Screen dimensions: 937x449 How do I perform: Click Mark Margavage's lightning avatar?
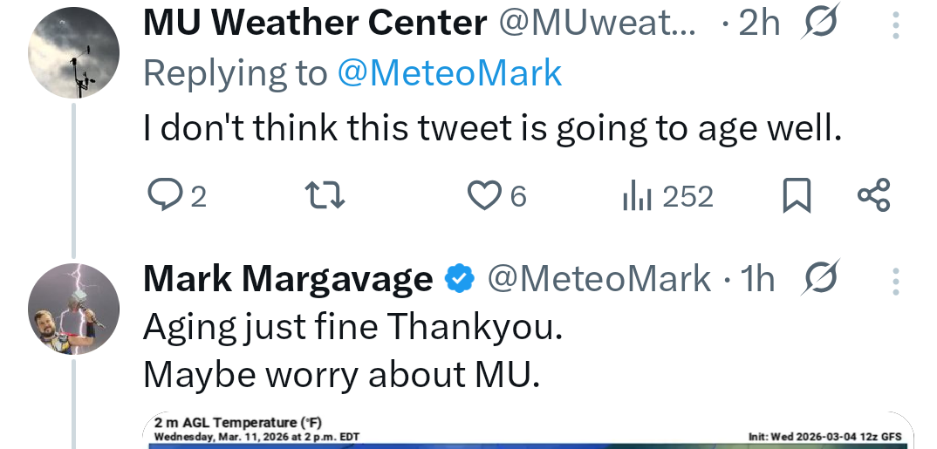coord(72,308)
